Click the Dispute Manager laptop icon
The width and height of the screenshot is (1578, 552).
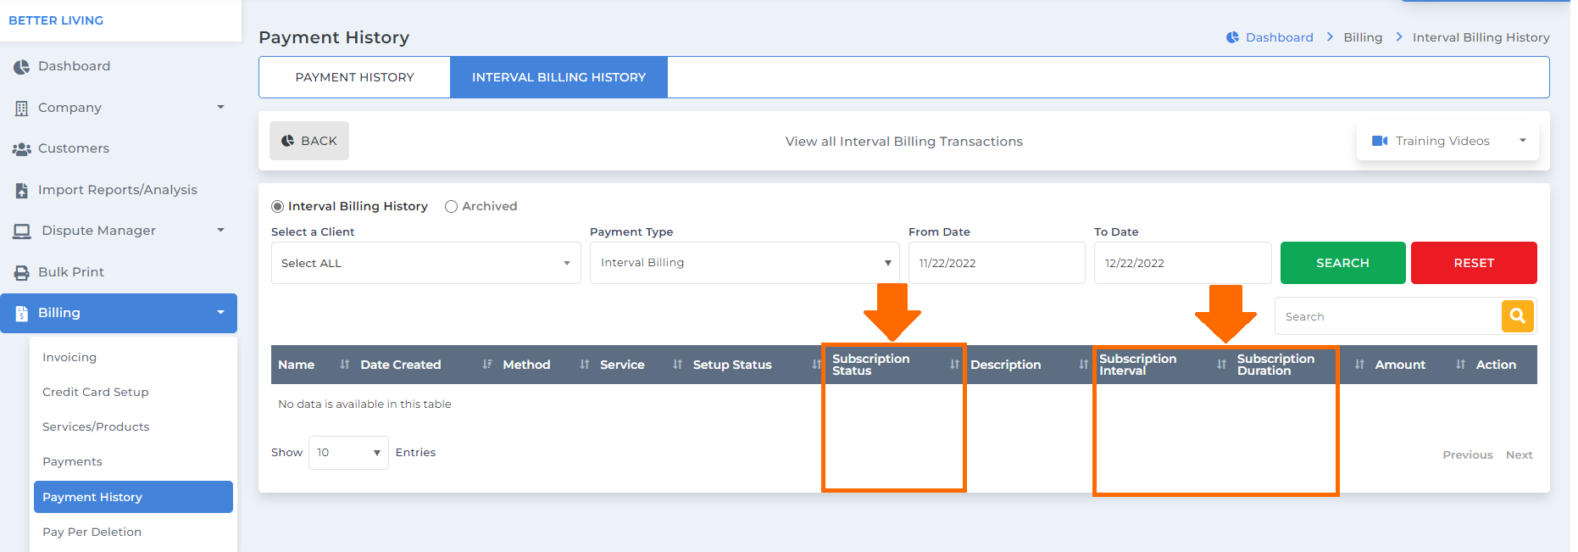tap(21, 231)
